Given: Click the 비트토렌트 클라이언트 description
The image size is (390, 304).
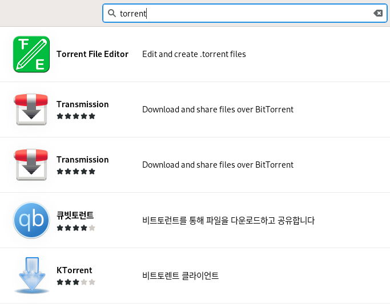Looking at the screenshot, I should [180, 275].
